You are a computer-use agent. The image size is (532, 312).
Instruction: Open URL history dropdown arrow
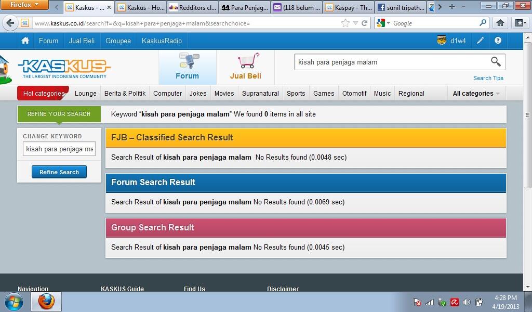click(x=355, y=23)
